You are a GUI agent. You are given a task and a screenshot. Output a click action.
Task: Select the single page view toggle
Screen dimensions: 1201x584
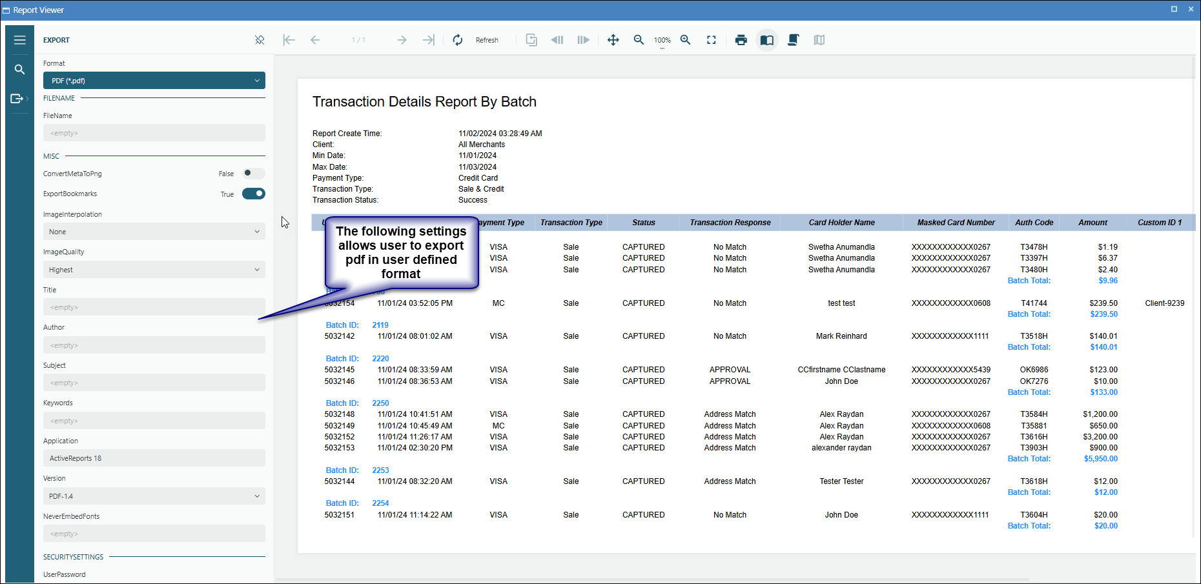[x=766, y=40]
